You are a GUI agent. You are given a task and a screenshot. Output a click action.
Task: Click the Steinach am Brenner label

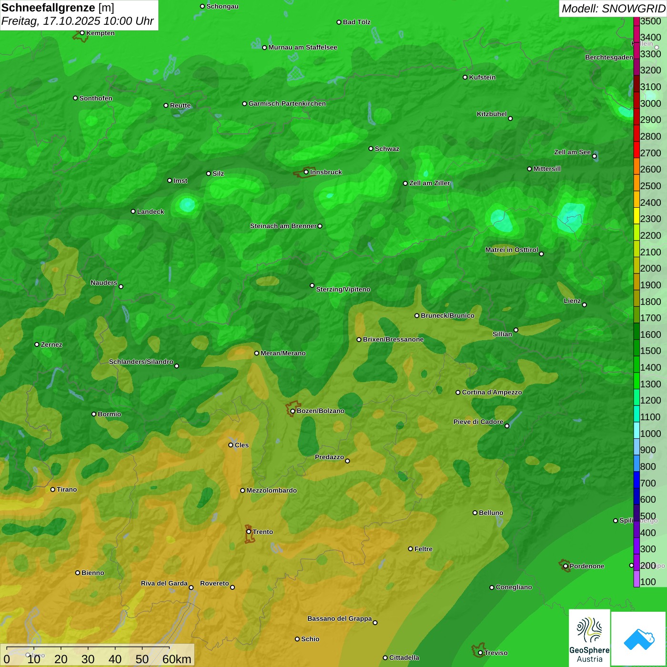pos(283,226)
